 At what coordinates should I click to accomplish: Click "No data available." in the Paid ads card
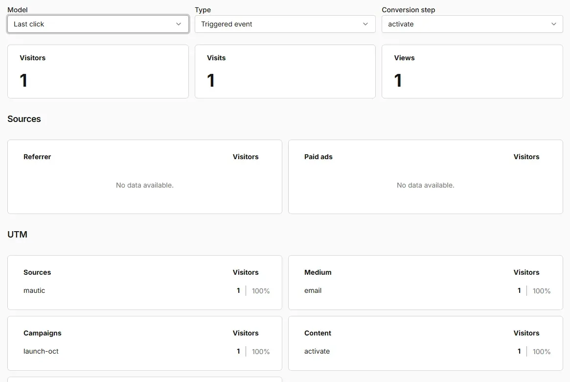pos(426,185)
